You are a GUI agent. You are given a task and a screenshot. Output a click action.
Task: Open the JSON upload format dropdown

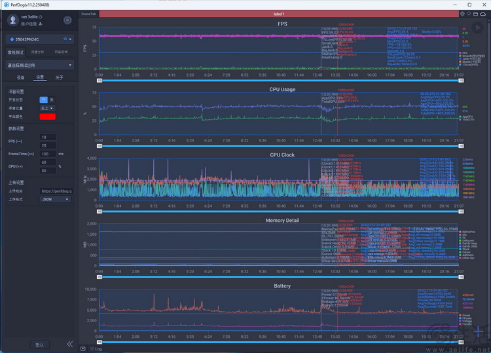(56, 199)
